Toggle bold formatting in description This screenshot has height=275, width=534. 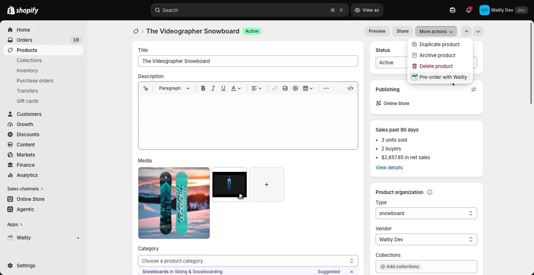pyautogui.click(x=203, y=88)
